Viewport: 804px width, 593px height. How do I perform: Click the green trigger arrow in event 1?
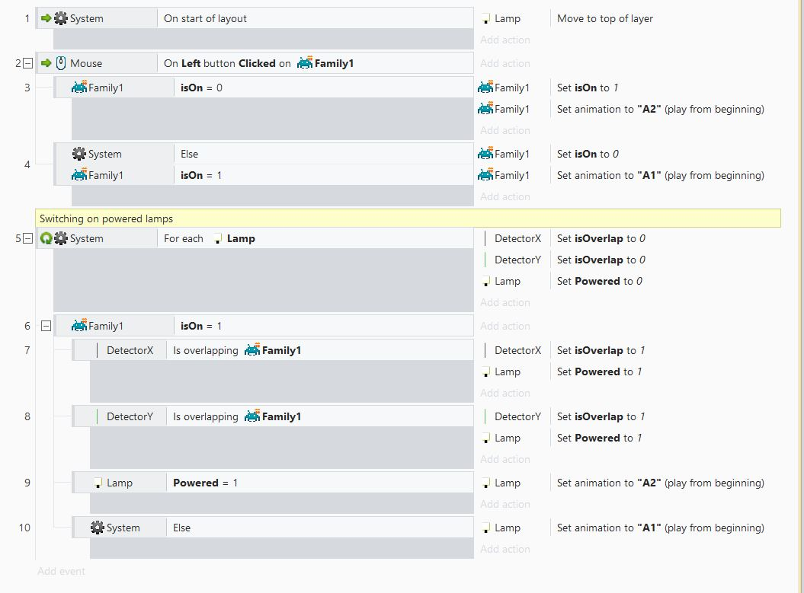tap(46, 18)
